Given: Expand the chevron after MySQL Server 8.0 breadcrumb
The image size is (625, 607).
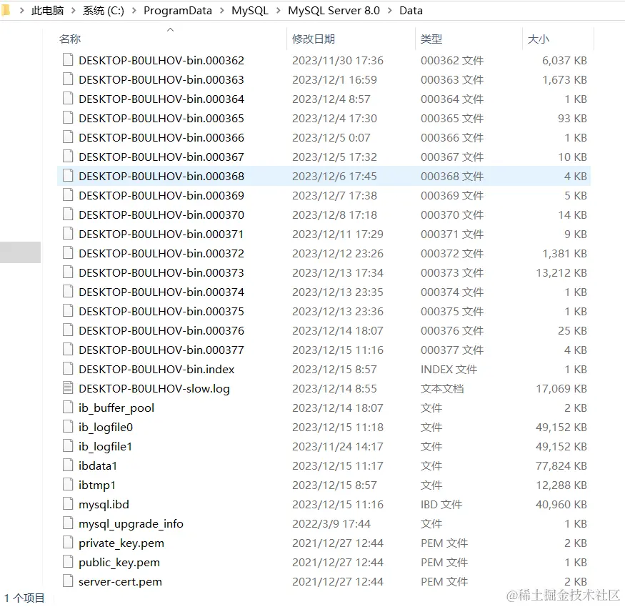Looking at the screenshot, I should (389, 11).
